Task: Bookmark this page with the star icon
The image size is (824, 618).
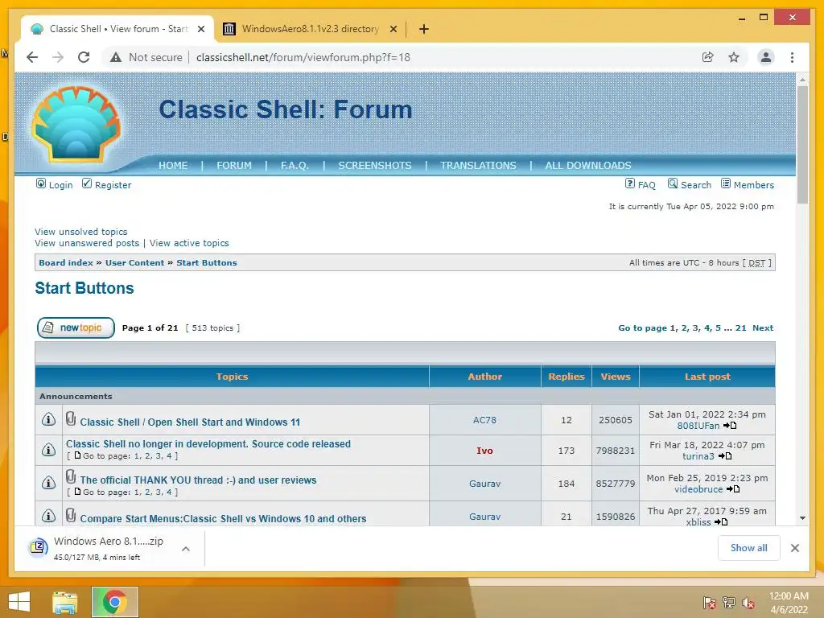Action: pos(734,57)
